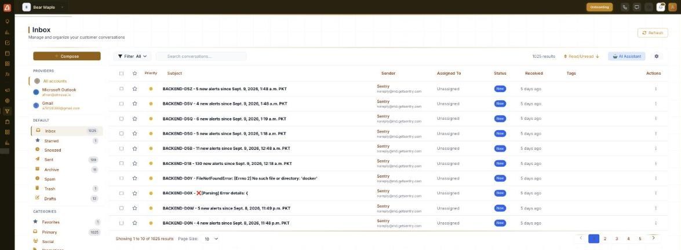Select the Gmail account
Viewport: 681px width, 250px height.
click(67, 105)
